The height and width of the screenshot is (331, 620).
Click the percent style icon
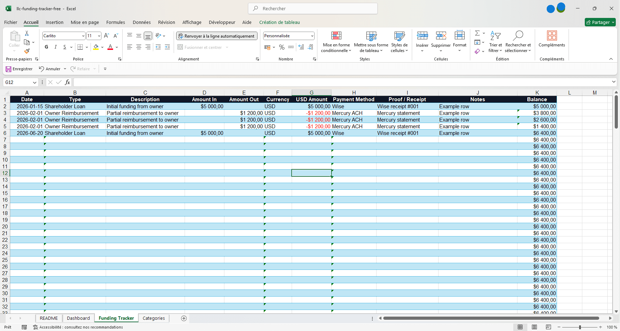pos(282,47)
